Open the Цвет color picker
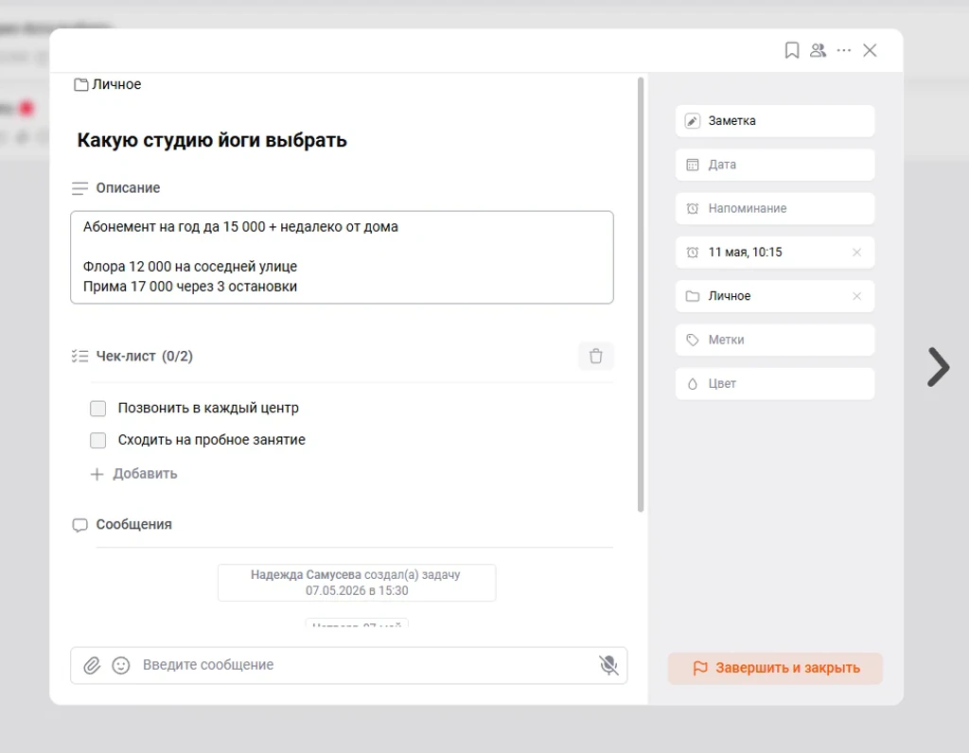This screenshot has width=969, height=753. (x=775, y=384)
